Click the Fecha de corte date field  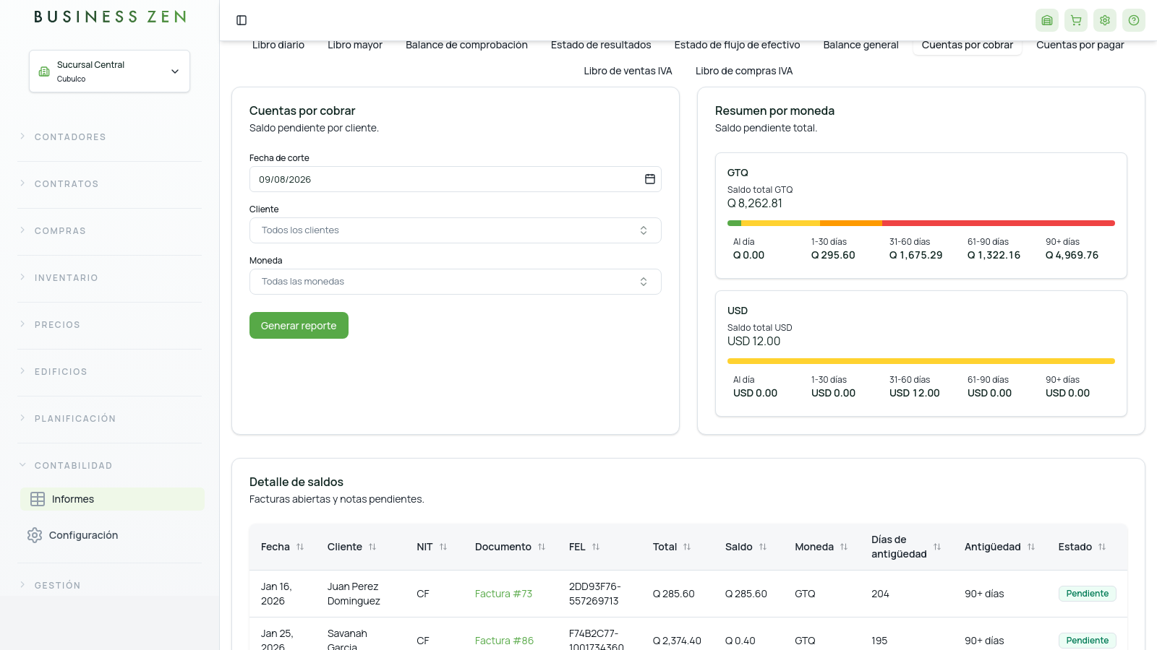pos(455,179)
